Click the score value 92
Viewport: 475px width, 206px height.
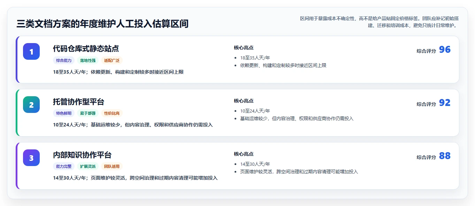(445, 103)
